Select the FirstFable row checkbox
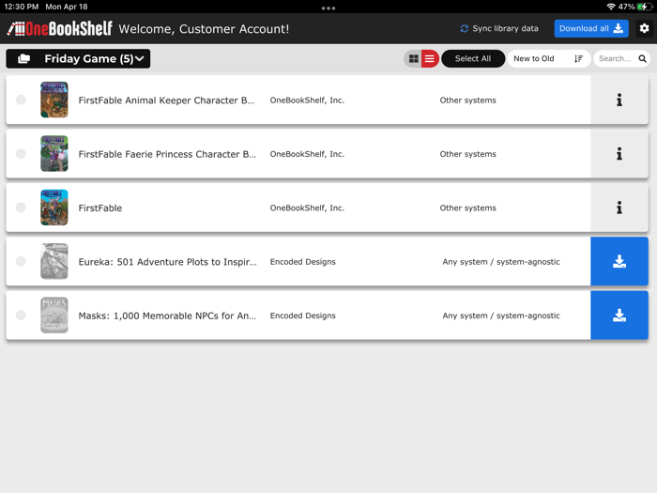 pyautogui.click(x=21, y=208)
